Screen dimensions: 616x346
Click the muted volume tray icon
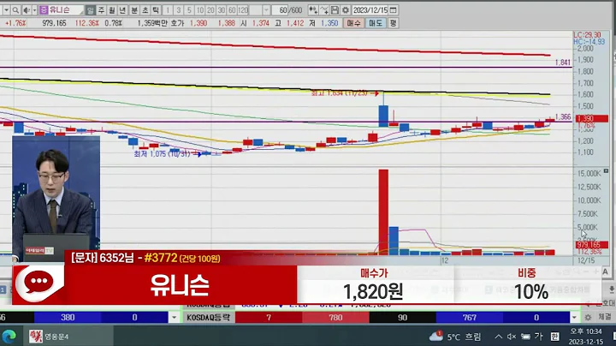[512, 337]
